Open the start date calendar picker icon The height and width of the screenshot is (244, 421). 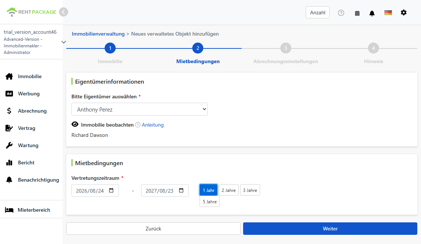[112, 190]
